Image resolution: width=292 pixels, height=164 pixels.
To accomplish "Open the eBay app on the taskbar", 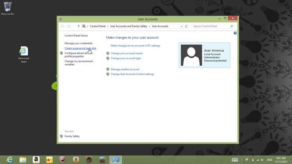I will point(49,160).
